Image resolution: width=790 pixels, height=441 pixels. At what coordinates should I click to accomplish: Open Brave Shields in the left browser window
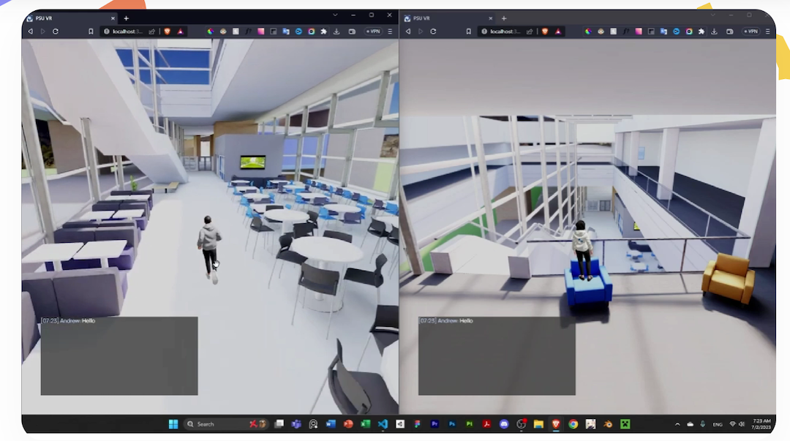pyautogui.click(x=168, y=31)
